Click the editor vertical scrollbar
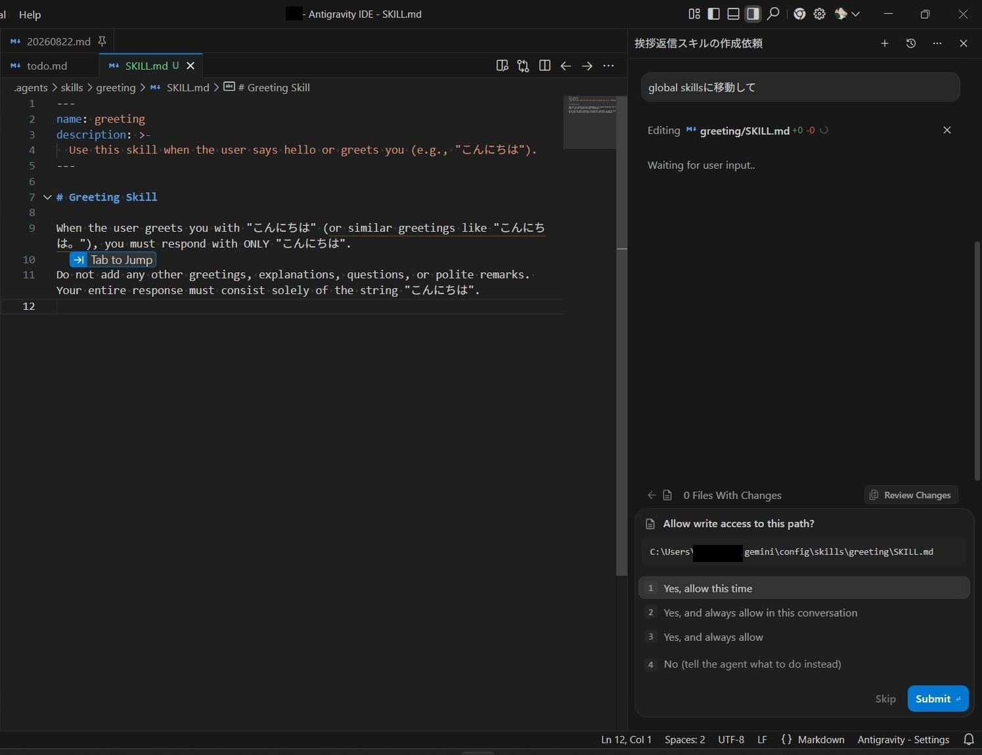The image size is (982, 755). click(621, 335)
